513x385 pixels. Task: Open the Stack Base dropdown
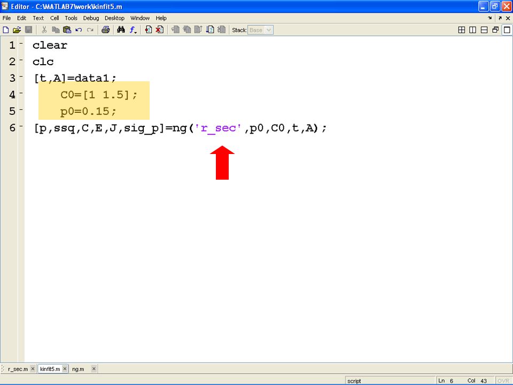[260, 30]
